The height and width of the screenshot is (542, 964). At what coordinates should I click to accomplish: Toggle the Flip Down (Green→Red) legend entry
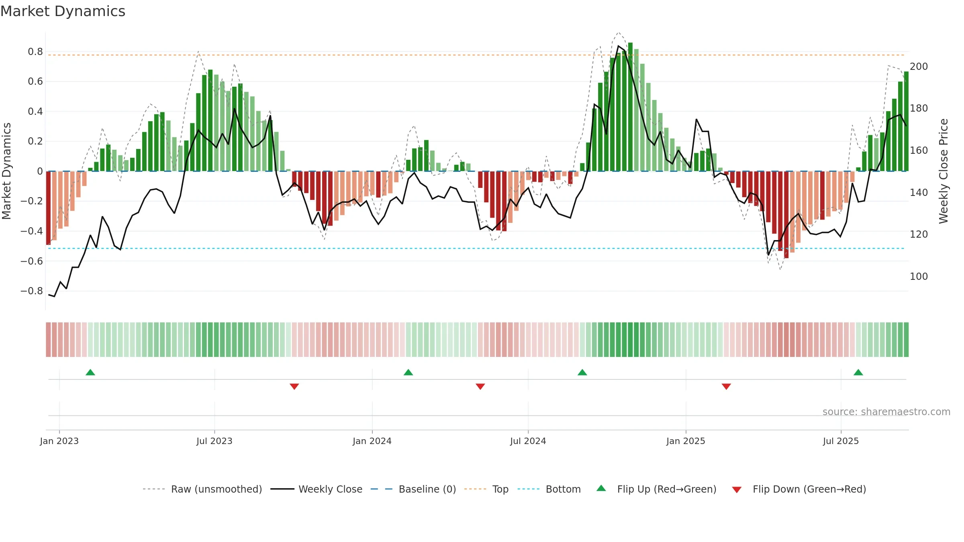point(799,489)
